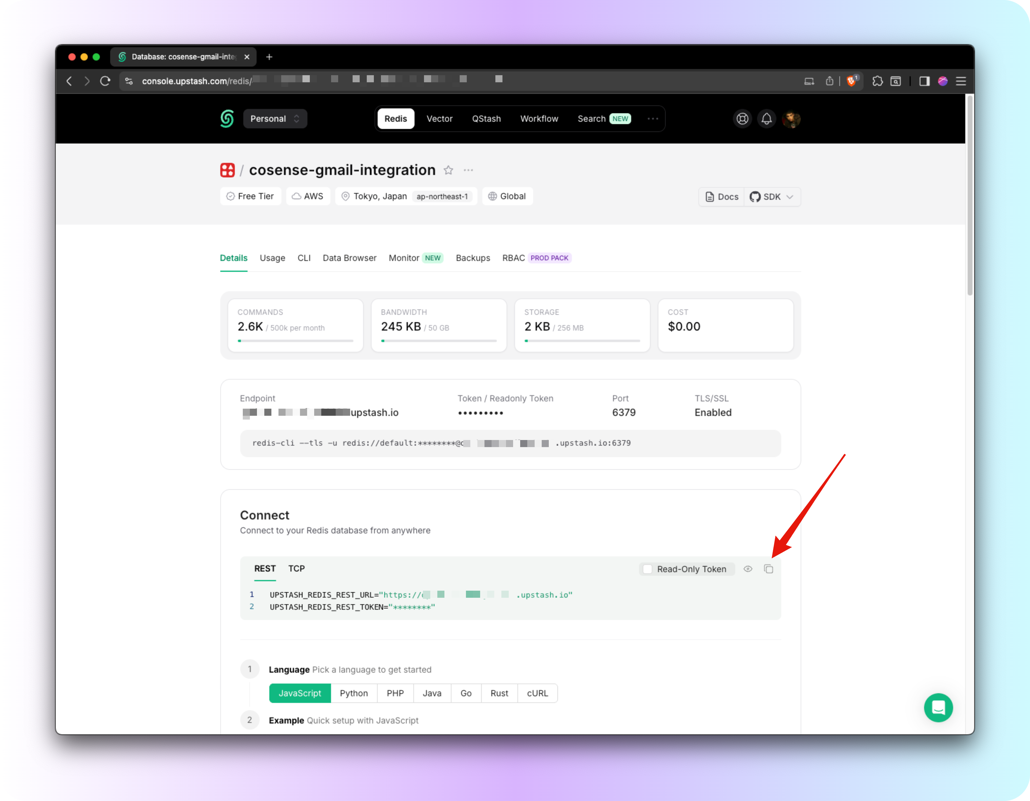This screenshot has width=1030, height=801.
Task: View site information in address bar
Action: tap(129, 81)
